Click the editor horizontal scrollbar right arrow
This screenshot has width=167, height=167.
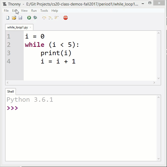click(154, 83)
